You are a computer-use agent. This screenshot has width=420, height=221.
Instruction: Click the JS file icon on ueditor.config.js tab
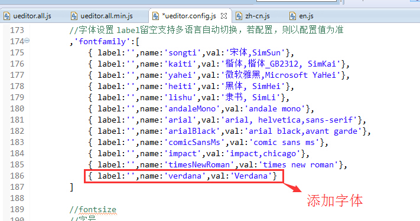(x=155, y=16)
